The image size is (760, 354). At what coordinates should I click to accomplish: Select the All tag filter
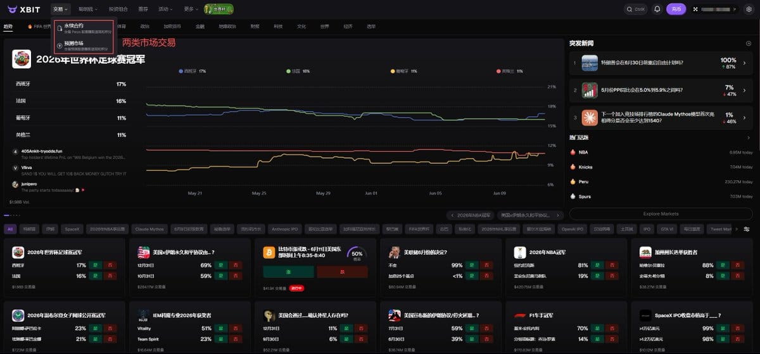(x=10, y=229)
